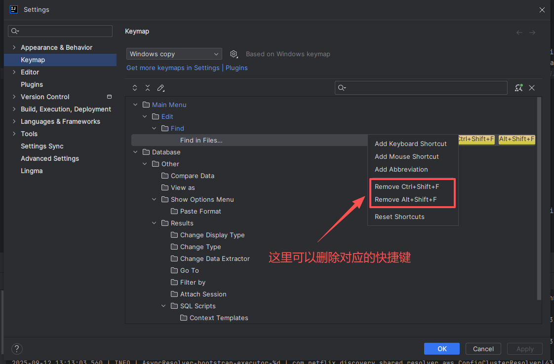The image size is (554, 364).
Task: Select Keymap in settings sidebar
Action: coord(60,60)
